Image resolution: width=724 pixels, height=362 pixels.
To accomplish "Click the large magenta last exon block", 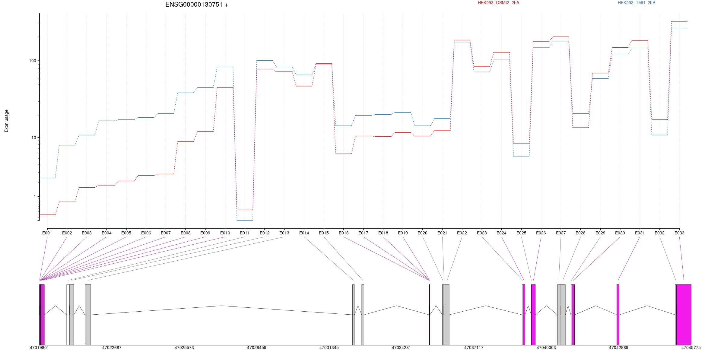I will coord(684,315).
